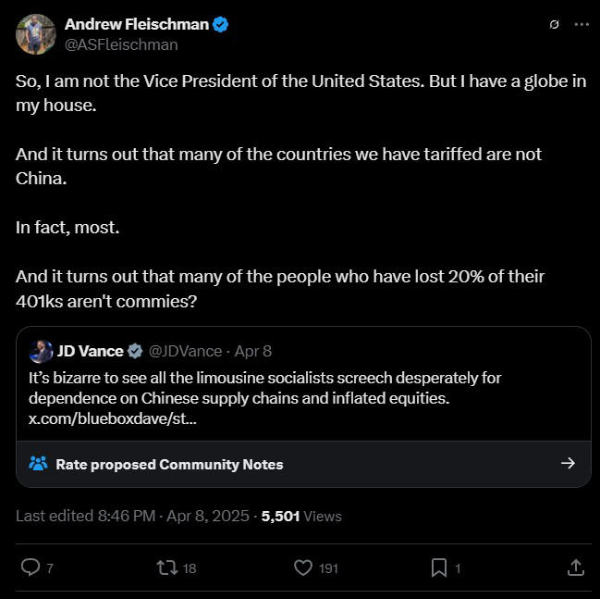Like the tweet with heart icon

coord(303,568)
